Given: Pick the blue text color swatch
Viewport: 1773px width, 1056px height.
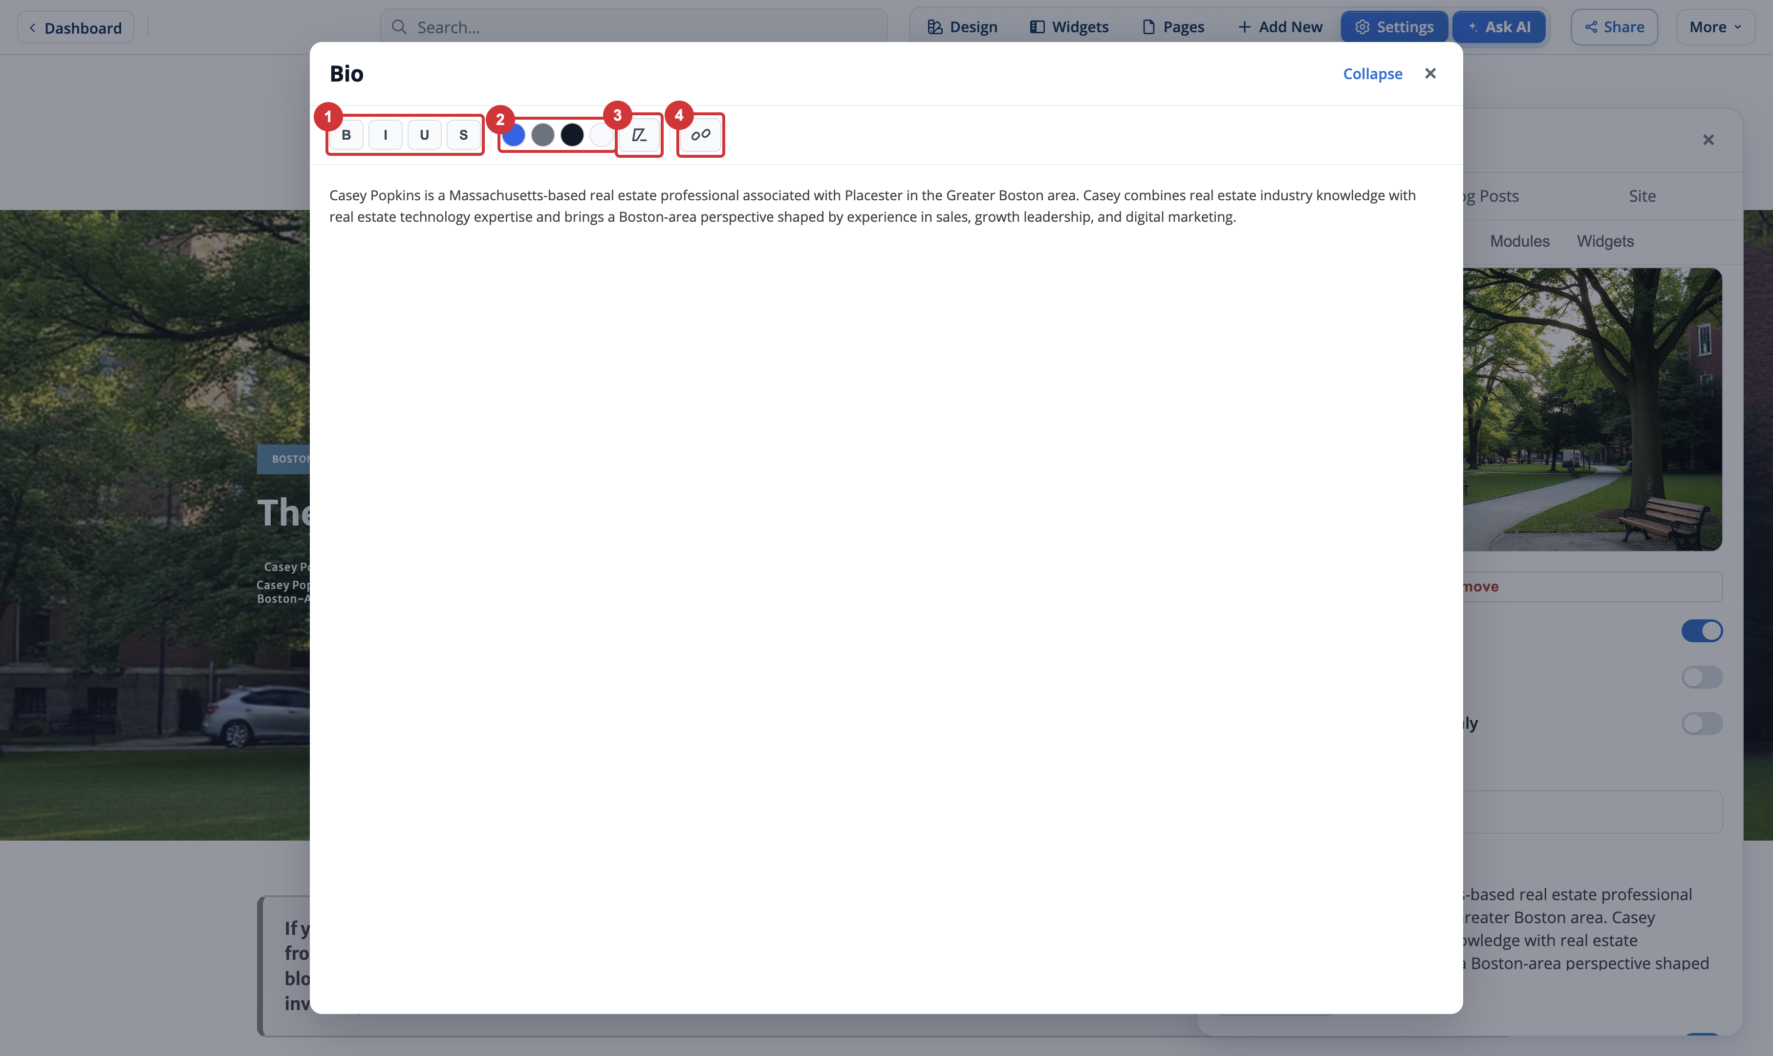Looking at the screenshot, I should pos(513,135).
